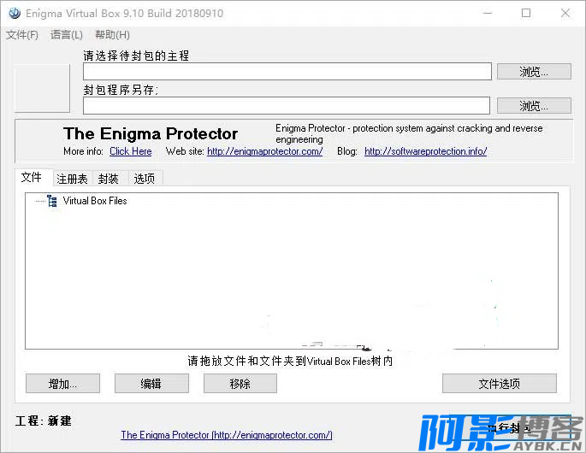Image resolution: width=586 pixels, height=453 pixels.
Task: Click the 移除 remove button
Action: [240, 384]
